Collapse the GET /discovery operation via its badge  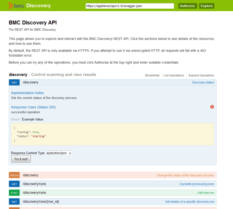14,83
